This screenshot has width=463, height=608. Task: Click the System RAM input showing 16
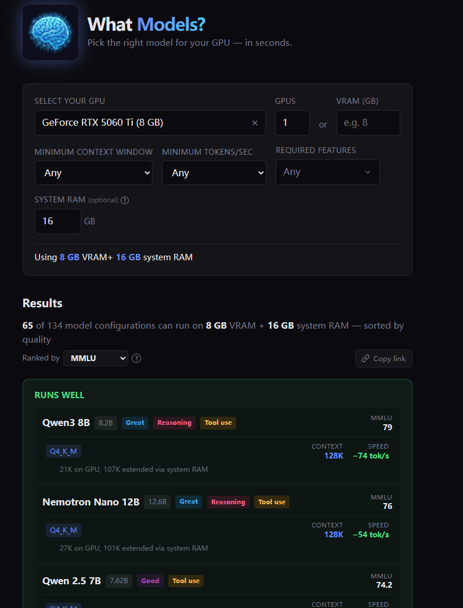(x=58, y=221)
